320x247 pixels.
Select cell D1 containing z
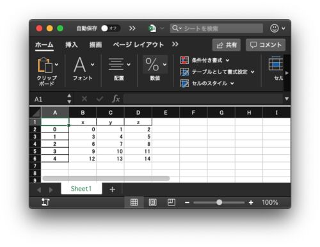138,122
